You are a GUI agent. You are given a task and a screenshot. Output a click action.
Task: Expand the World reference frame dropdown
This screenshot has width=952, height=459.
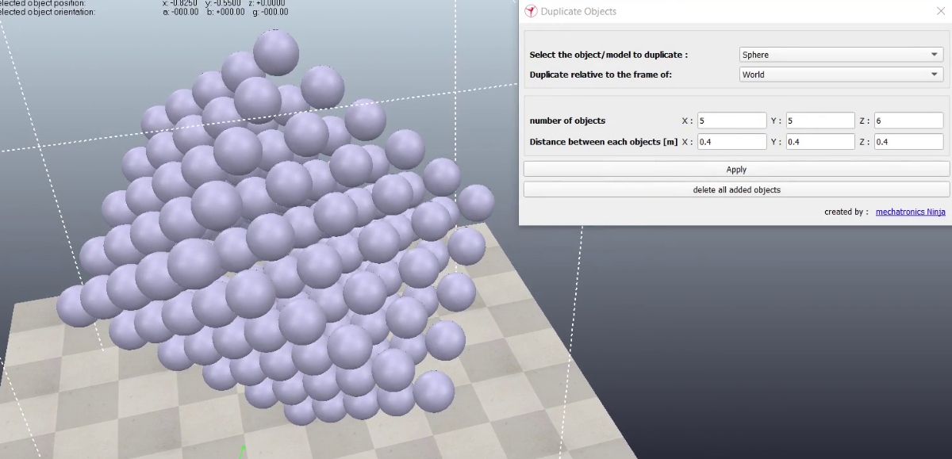pyautogui.click(x=840, y=75)
